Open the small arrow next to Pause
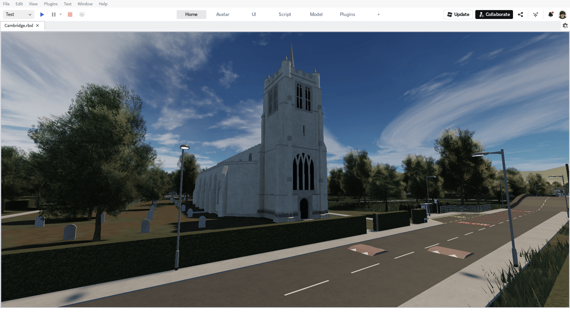 (60, 14)
